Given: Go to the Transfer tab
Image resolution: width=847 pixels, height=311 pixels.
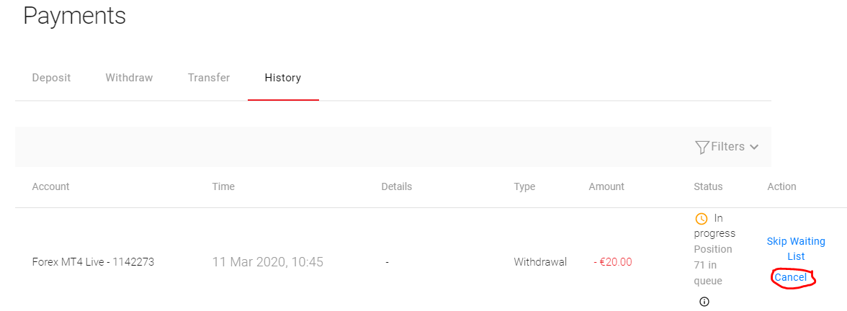Looking at the screenshot, I should pyautogui.click(x=209, y=78).
